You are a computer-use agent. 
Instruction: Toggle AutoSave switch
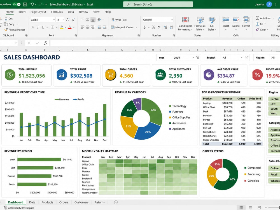coord(17,4)
